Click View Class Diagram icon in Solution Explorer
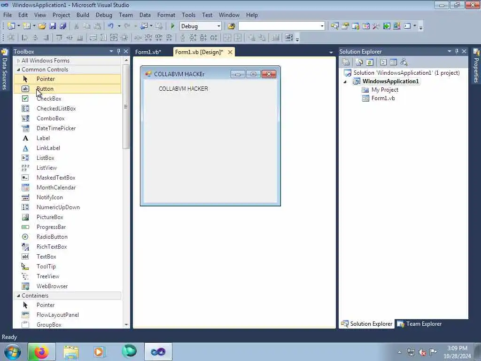The width and height of the screenshot is (481, 361). coord(404,63)
